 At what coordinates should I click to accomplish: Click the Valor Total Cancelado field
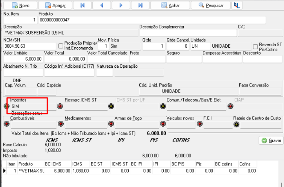tap(108, 59)
